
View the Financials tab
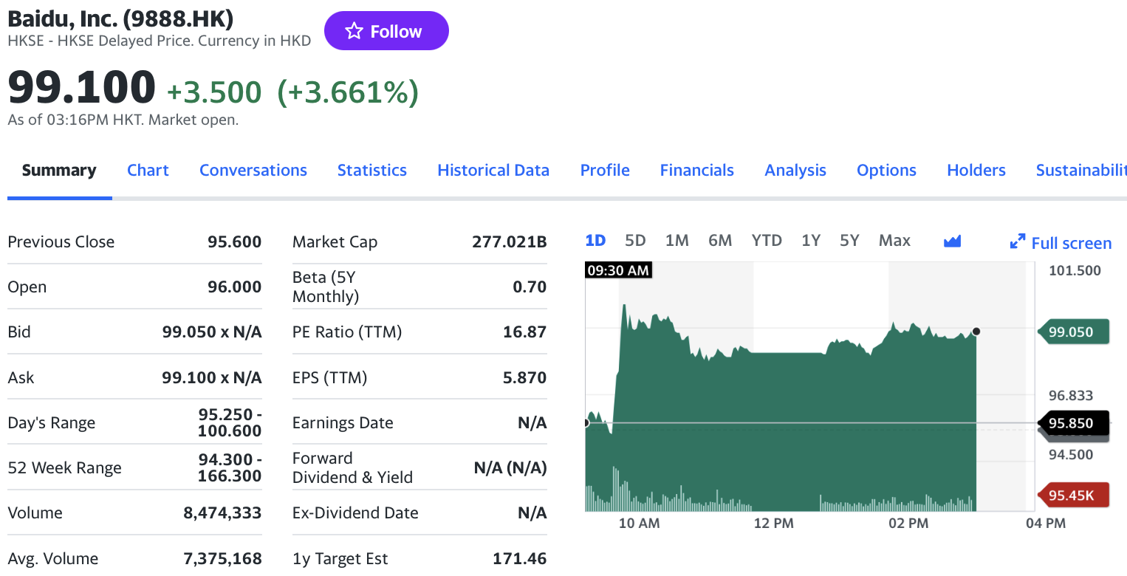pyautogui.click(x=697, y=171)
